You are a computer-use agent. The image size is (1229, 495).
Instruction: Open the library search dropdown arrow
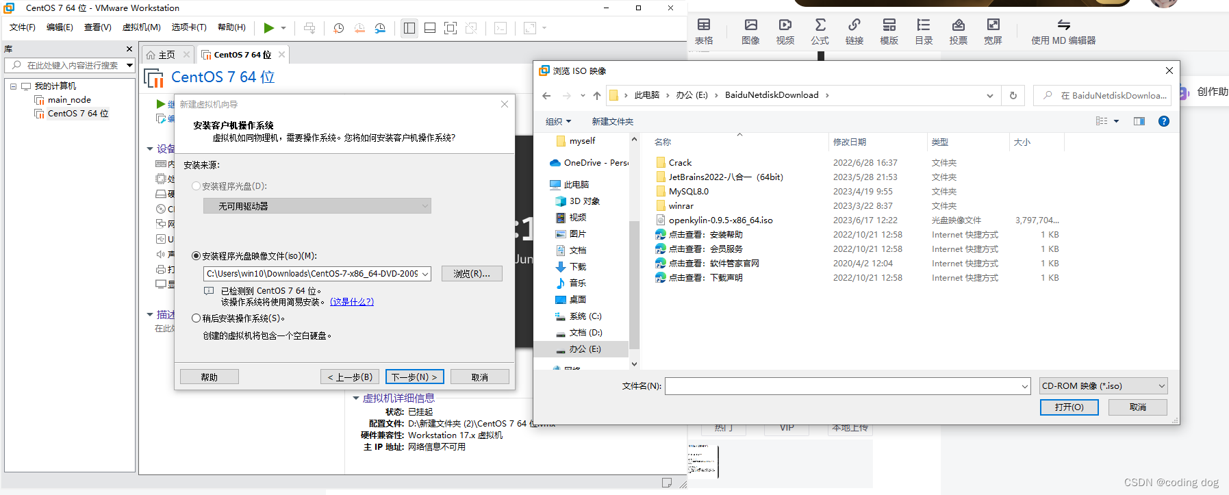pyautogui.click(x=129, y=66)
